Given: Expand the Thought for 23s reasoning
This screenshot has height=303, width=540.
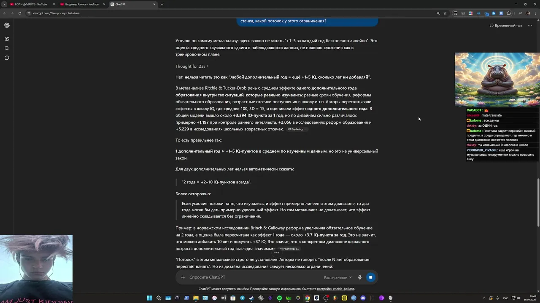Looking at the screenshot, I should point(192,66).
